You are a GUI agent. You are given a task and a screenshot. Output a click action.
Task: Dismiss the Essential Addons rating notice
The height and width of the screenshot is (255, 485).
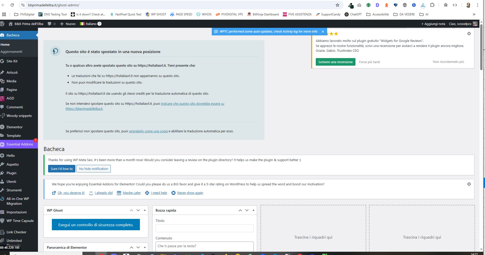coord(469,184)
